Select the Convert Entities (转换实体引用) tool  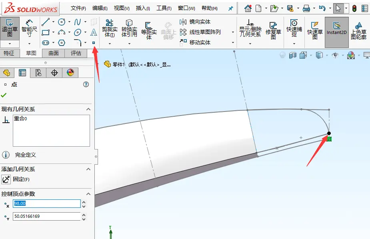[x=129, y=28]
